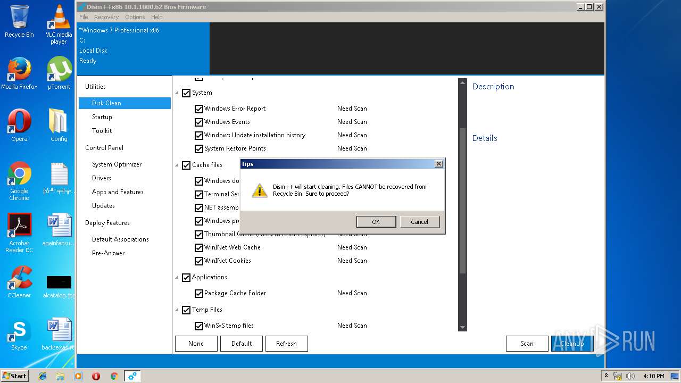This screenshot has width=681, height=383.
Task: Toggle the WinINet Cookies checkbox
Action: tap(199, 261)
